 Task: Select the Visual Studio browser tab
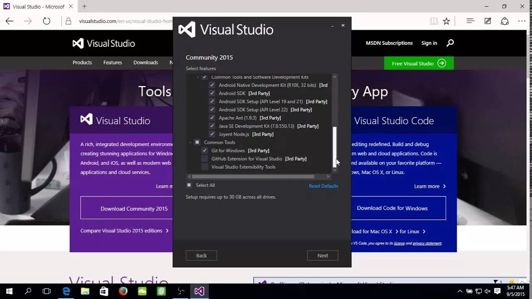click(x=38, y=6)
